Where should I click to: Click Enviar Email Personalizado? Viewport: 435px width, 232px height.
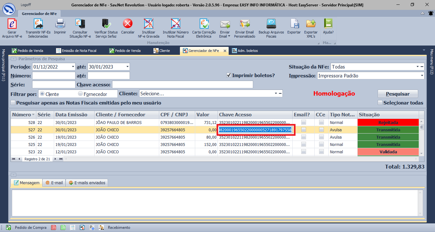245,28
